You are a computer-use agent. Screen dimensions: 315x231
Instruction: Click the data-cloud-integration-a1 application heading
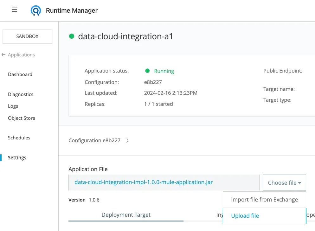[x=125, y=36]
